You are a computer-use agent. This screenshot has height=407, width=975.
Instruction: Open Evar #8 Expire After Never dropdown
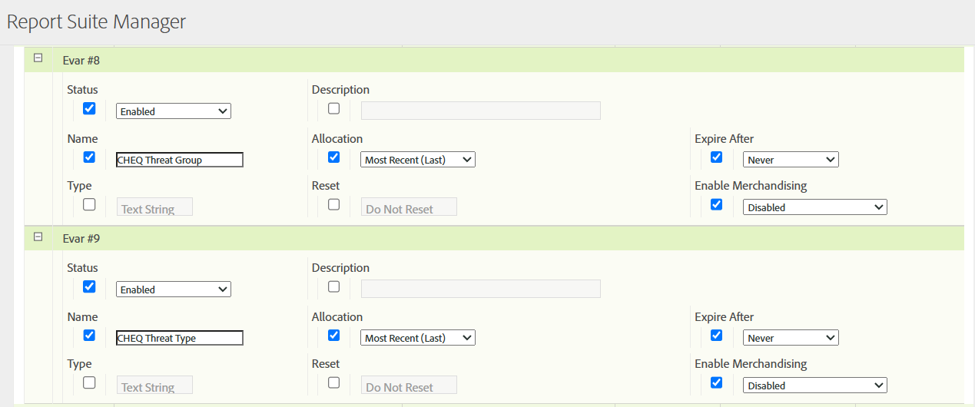791,160
